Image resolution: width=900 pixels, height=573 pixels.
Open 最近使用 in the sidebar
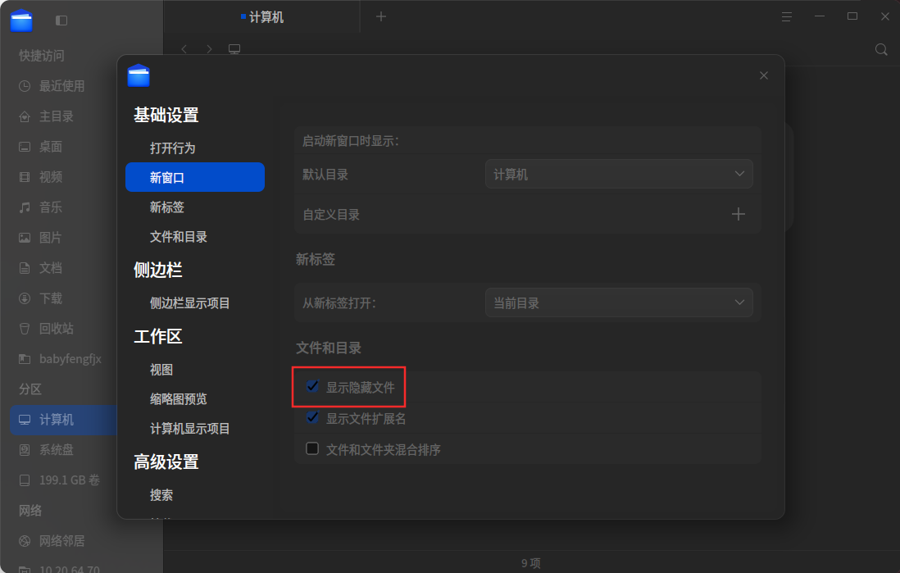click(62, 86)
